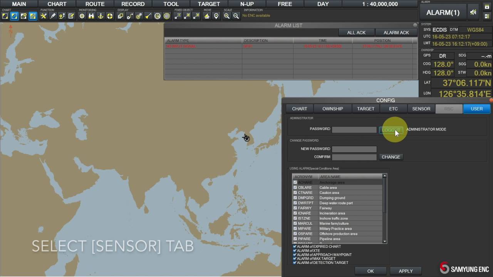Switch to the OWNSHIP tab in CONFIG

(x=333, y=109)
